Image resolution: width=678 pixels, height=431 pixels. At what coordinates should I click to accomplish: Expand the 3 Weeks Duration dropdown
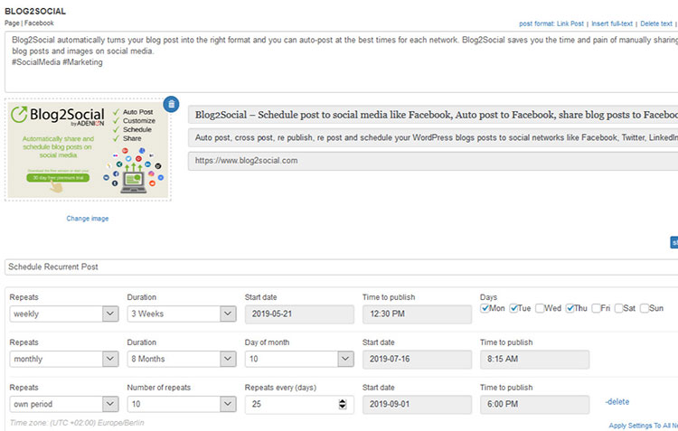click(181, 314)
